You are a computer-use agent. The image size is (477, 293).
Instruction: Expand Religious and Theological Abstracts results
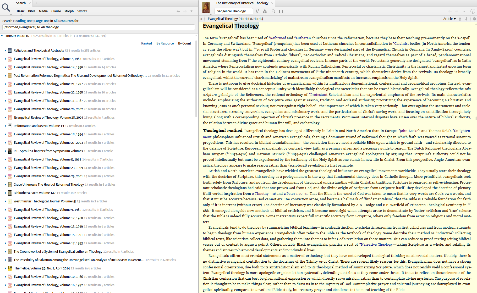[5, 51]
